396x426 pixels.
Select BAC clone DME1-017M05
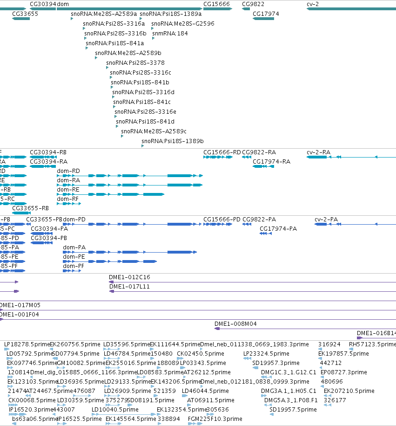pyautogui.click(x=198, y=310)
